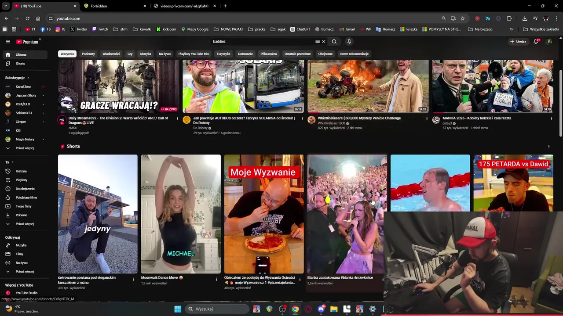Open the Chrome downloads icon
Viewport: 563px width, 316px height.
[525, 18]
